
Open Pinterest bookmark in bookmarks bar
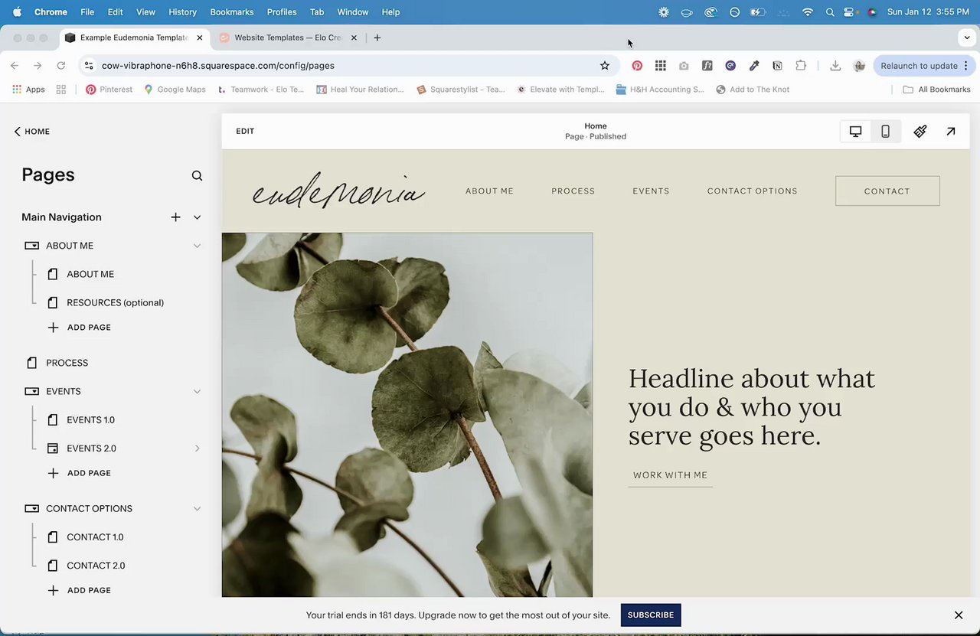pyautogui.click(x=109, y=90)
